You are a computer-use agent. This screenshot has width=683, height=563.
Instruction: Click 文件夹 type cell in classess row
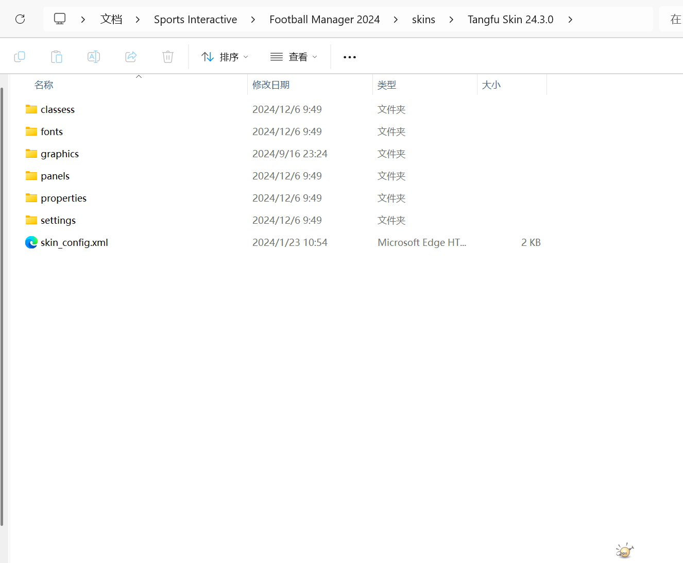click(391, 109)
